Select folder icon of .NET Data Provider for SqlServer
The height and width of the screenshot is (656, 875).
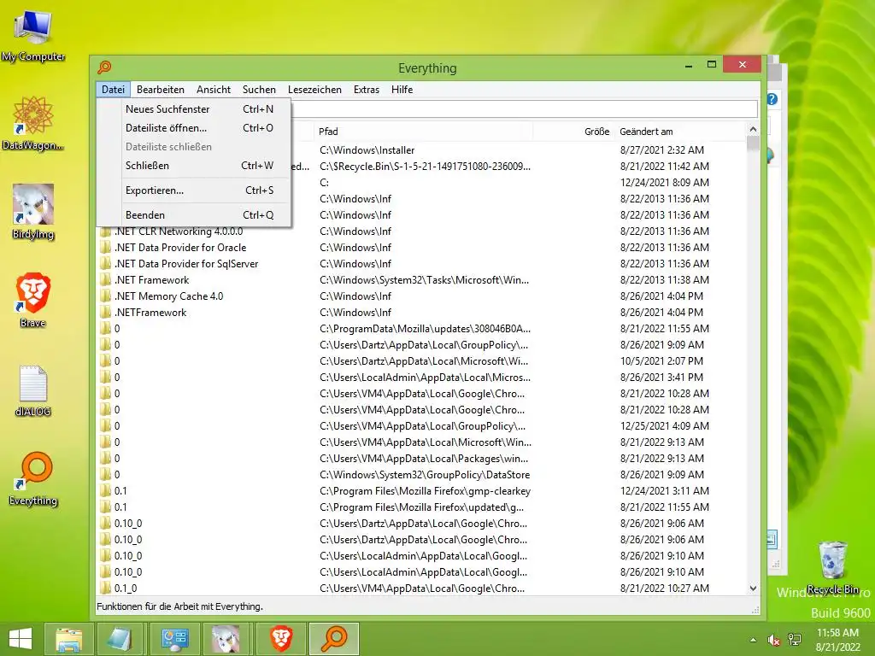[105, 263]
